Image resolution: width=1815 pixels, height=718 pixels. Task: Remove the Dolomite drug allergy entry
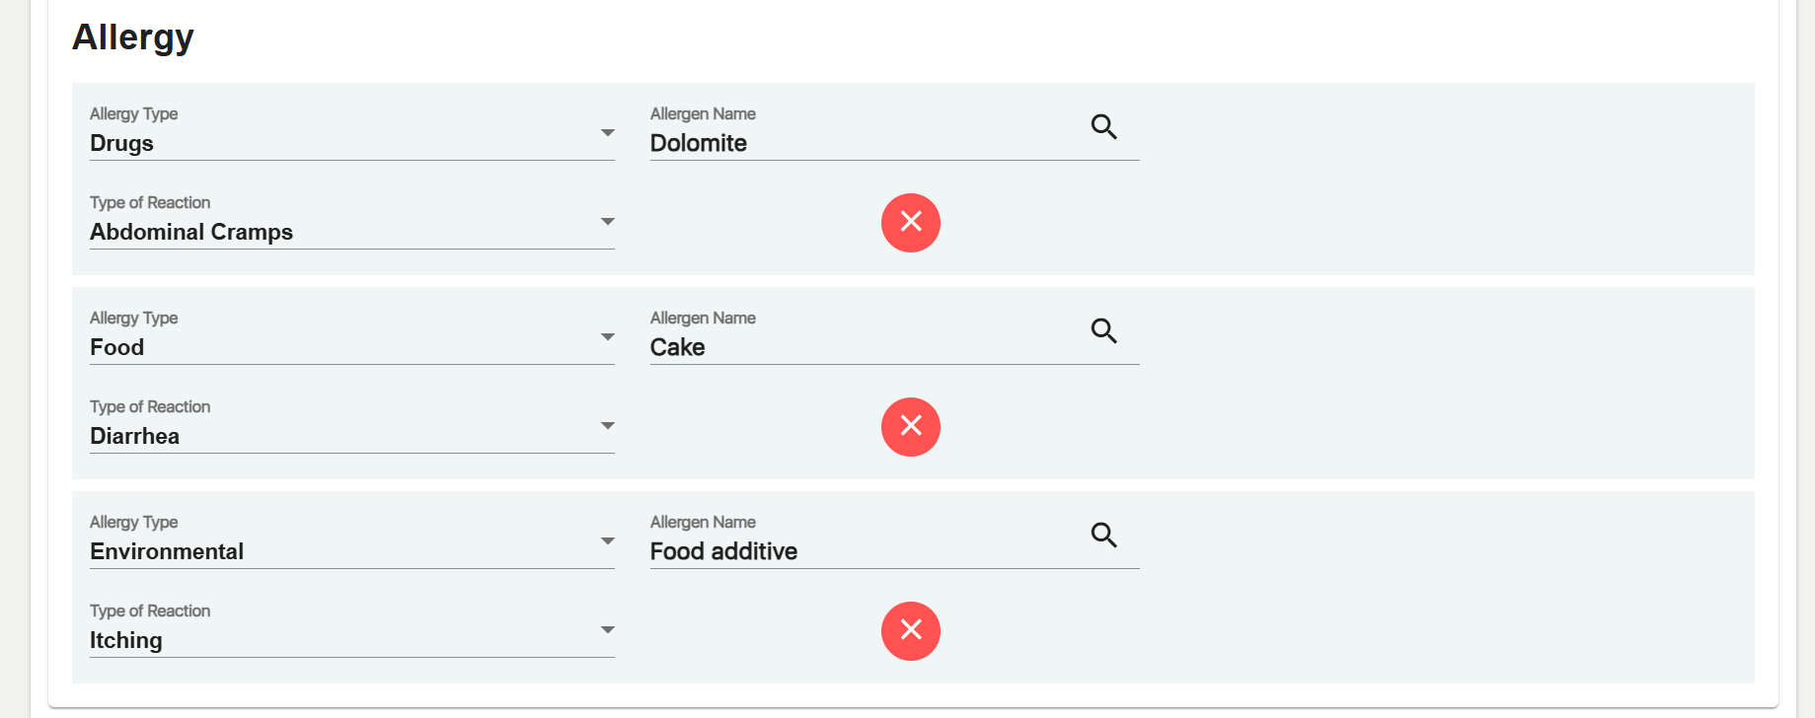(x=910, y=223)
